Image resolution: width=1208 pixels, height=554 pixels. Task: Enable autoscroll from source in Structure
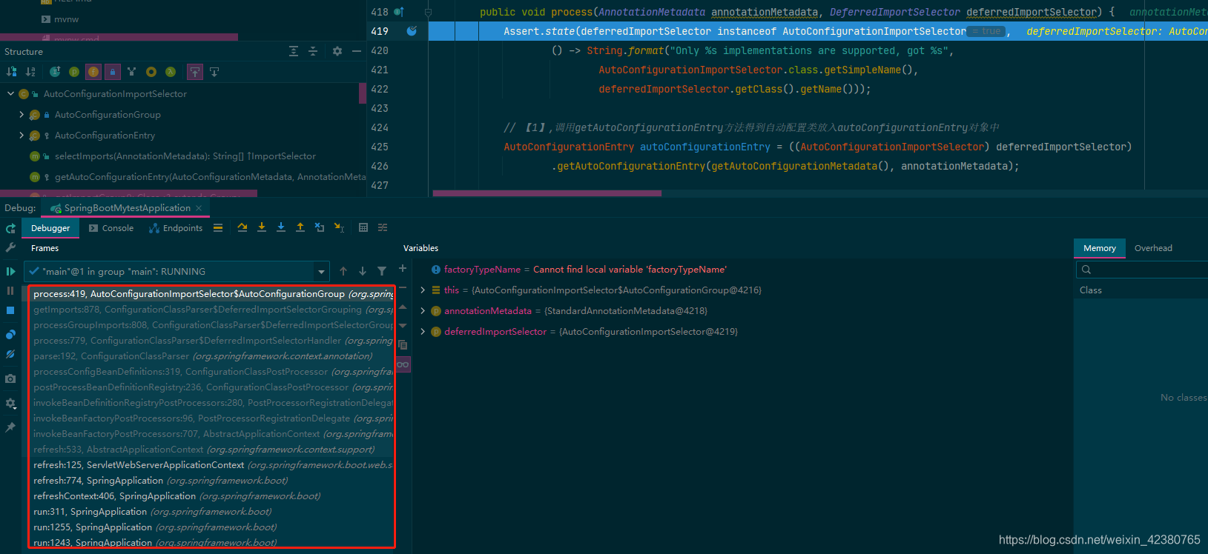(x=214, y=72)
